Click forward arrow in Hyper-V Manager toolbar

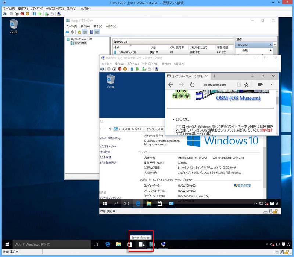[x=72, y=32]
